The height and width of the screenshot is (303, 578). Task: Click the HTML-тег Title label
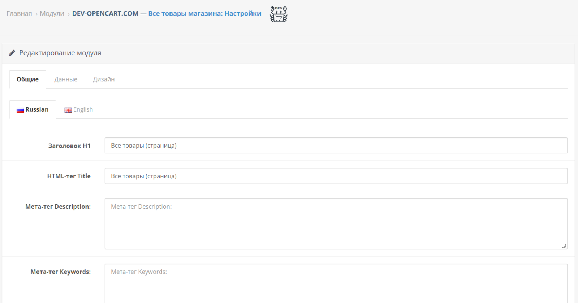pyautogui.click(x=69, y=176)
